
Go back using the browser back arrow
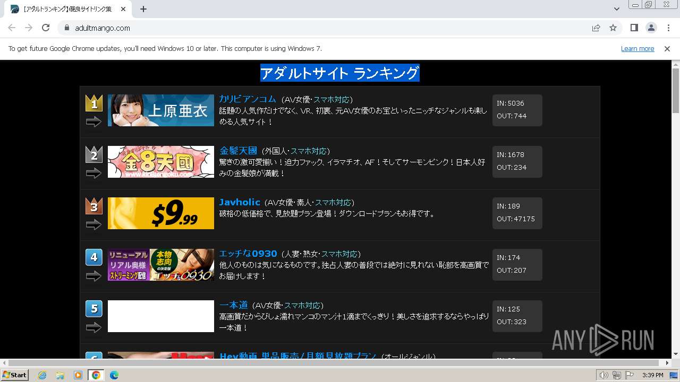[12, 28]
